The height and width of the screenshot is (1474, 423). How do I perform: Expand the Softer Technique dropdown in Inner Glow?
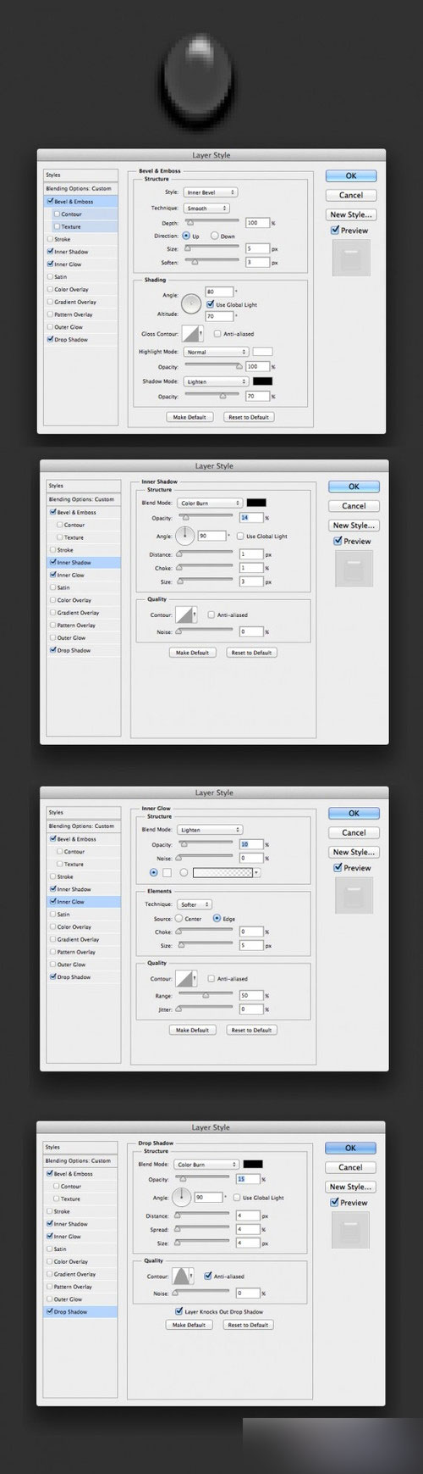click(x=195, y=904)
